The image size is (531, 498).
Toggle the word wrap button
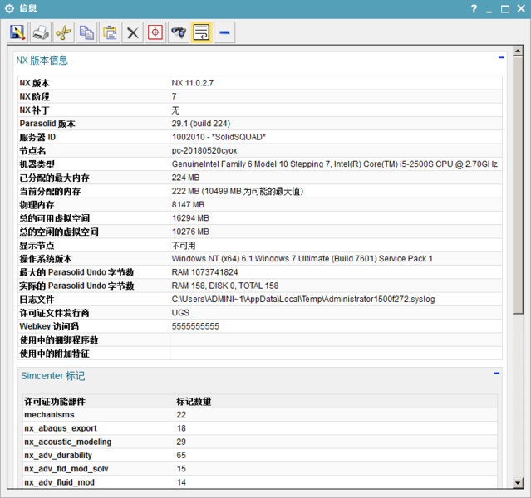(x=201, y=32)
